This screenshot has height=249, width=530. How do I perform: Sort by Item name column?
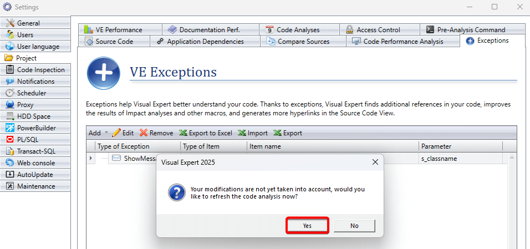pyautogui.click(x=333, y=146)
